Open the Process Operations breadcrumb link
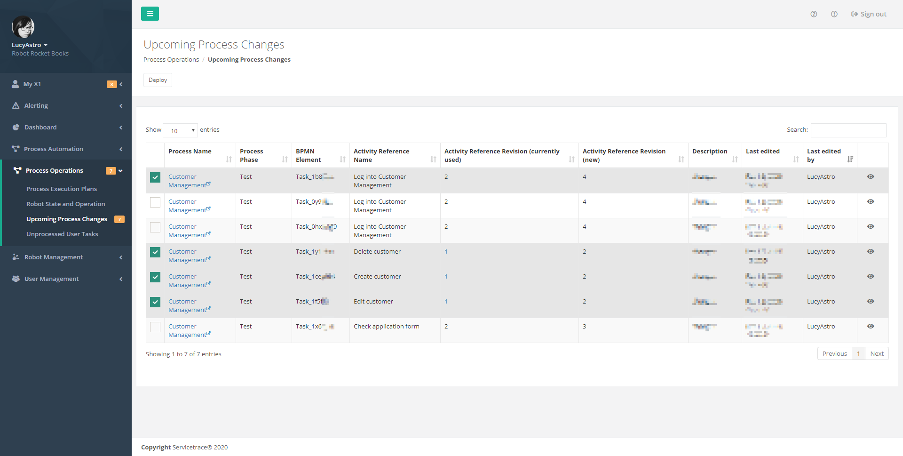 [x=171, y=59]
